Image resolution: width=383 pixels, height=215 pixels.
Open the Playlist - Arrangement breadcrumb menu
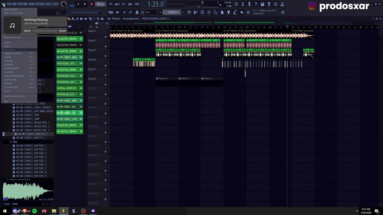[x=125, y=19]
